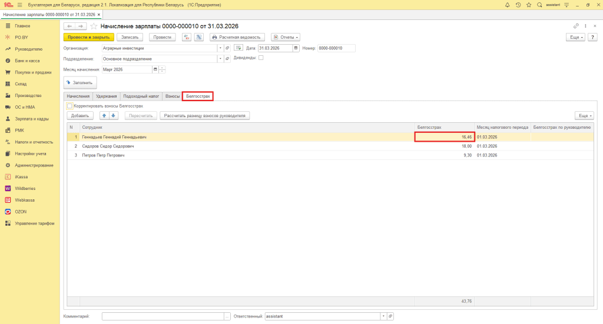This screenshot has width=603, height=324.
Task: Go back with left arrow
Action: pyautogui.click(x=69, y=26)
